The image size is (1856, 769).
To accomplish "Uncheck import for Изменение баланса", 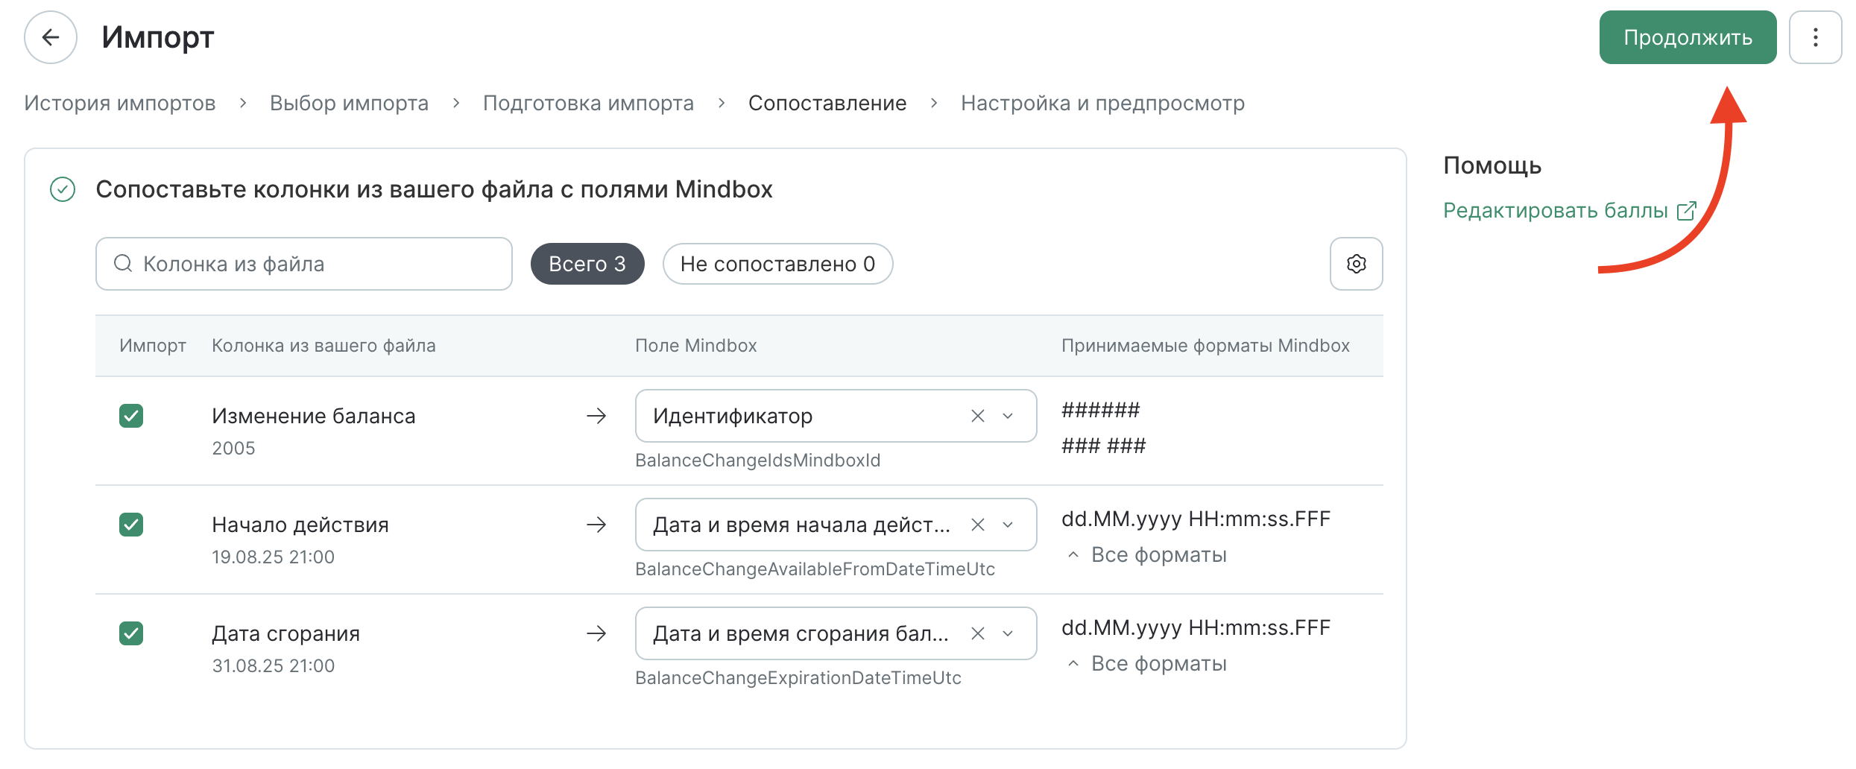I will pos(131,416).
